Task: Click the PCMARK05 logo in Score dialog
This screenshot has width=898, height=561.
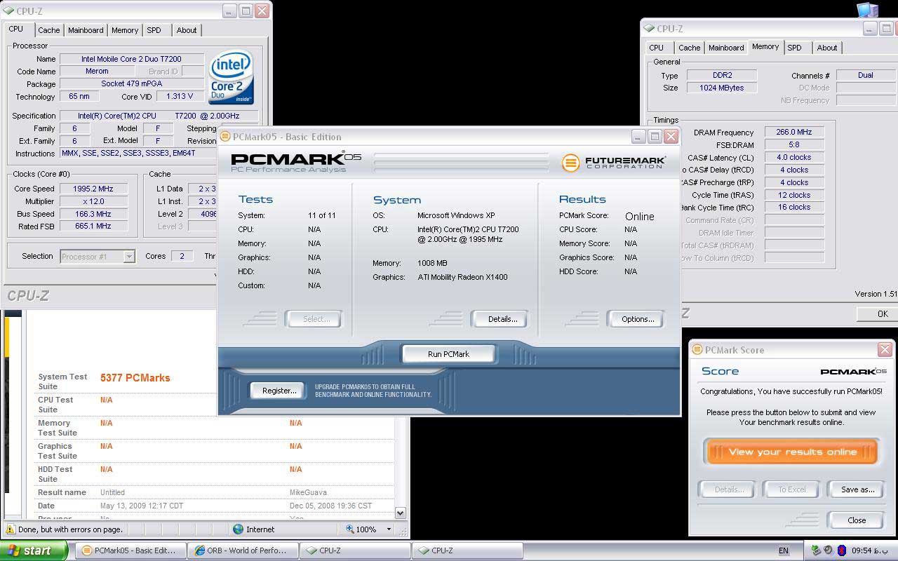Action: 853,372
